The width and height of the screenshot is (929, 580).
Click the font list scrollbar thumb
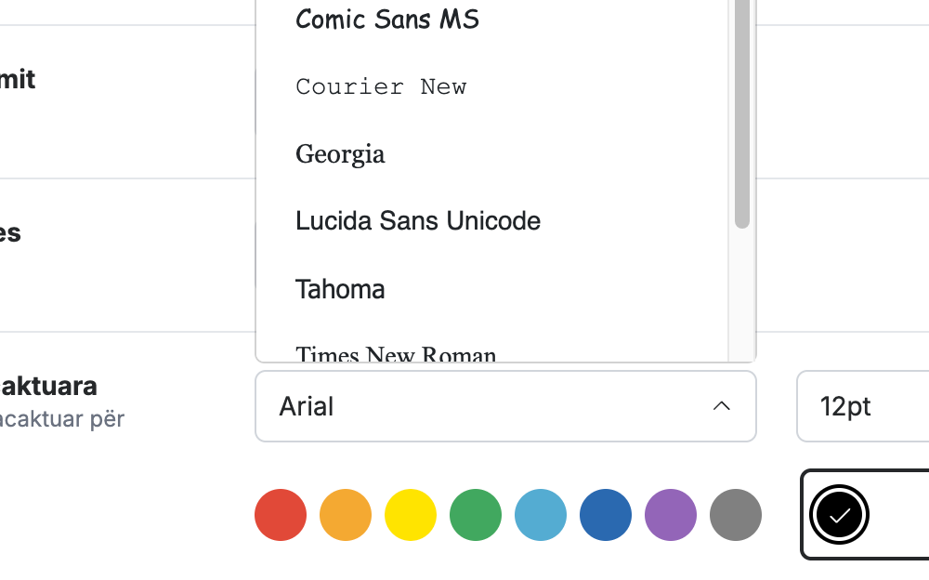coord(741,112)
